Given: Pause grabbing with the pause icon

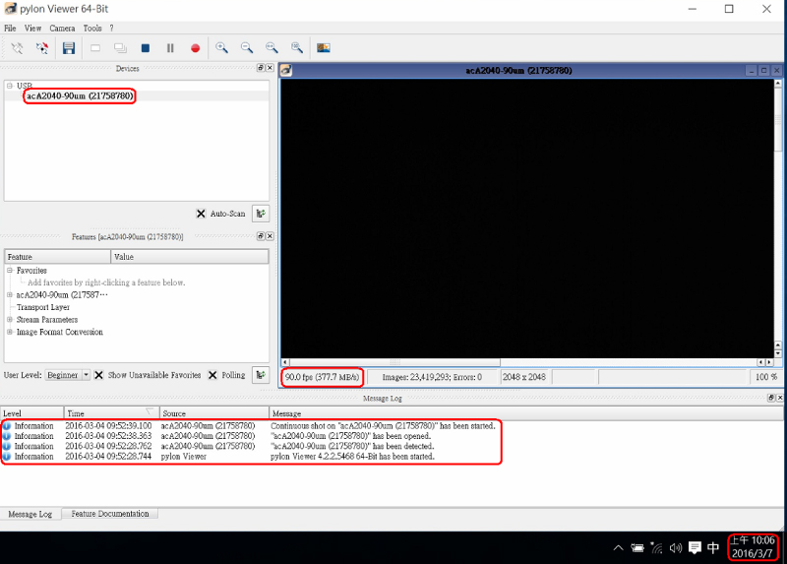Looking at the screenshot, I should pos(170,47).
